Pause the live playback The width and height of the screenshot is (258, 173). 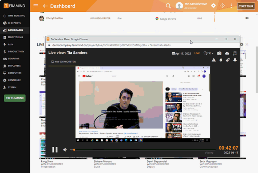(55, 150)
